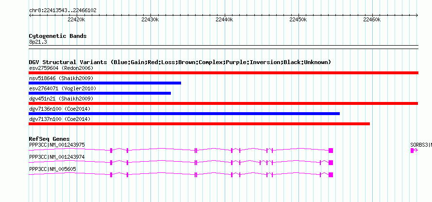Click the PPP3CC|NM_001243975 transcript label
This screenshot has height=202, width=432.
pyautogui.click(x=57, y=145)
